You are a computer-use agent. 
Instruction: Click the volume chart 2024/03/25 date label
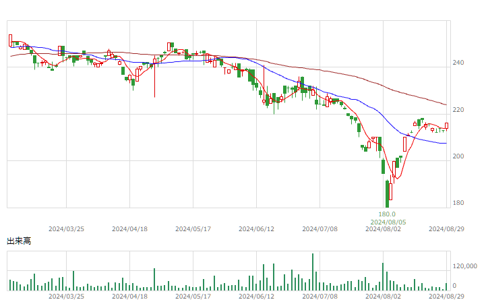click(x=66, y=297)
